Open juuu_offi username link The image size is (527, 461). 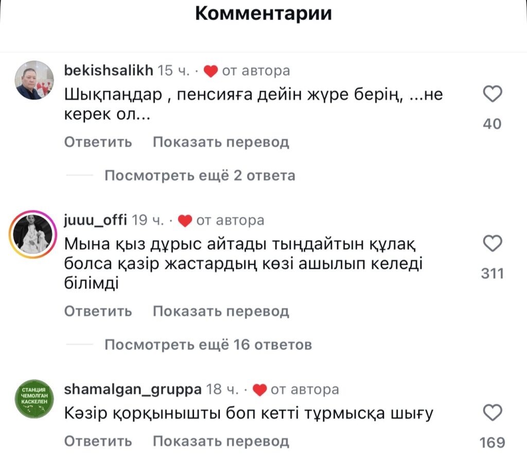[x=95, y=220]
